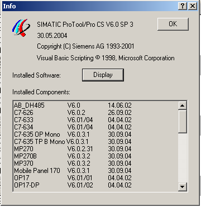
Task: Click the question mark help button
Action: (183, 6)
